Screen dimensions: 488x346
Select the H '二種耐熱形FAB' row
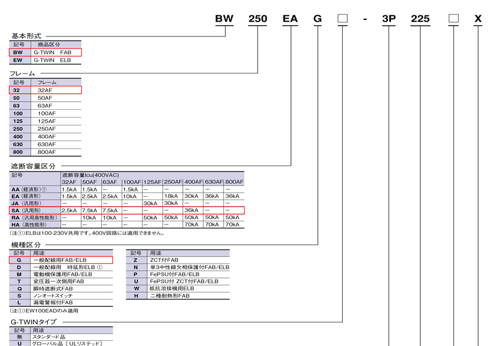(178, 295)
